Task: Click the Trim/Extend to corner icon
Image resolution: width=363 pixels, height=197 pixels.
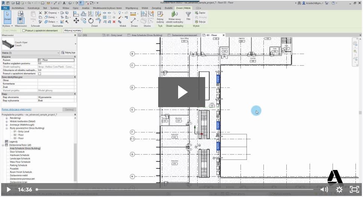Action: (98, 21)
